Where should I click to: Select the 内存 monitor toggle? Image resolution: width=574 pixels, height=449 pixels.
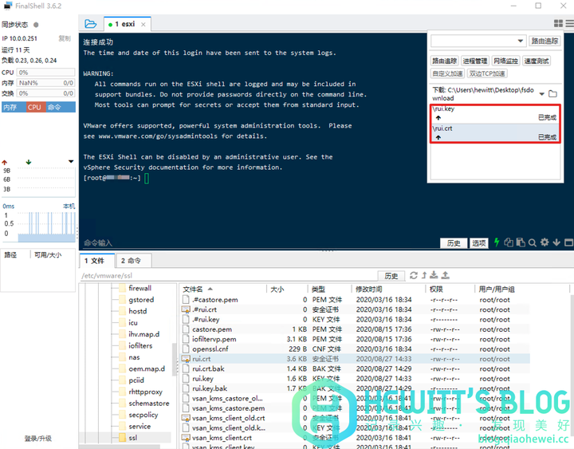(x=11, y=107)
